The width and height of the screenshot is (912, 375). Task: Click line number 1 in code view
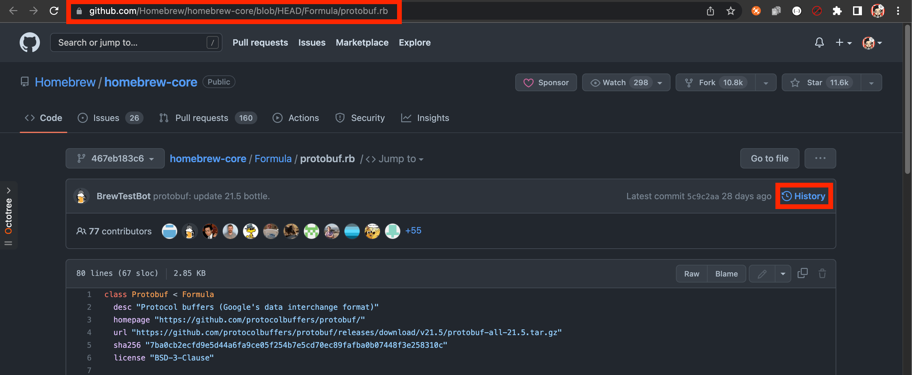tap(89, 294)
